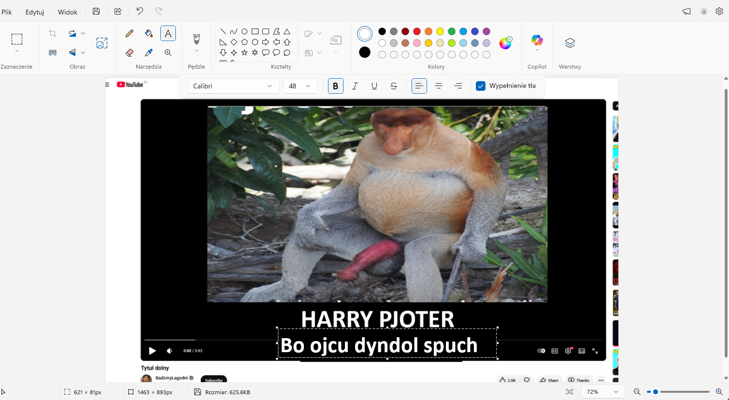The width and height of the screenshot is (729, 400).
Task: Align text to the right
Action: pos(458,86)
